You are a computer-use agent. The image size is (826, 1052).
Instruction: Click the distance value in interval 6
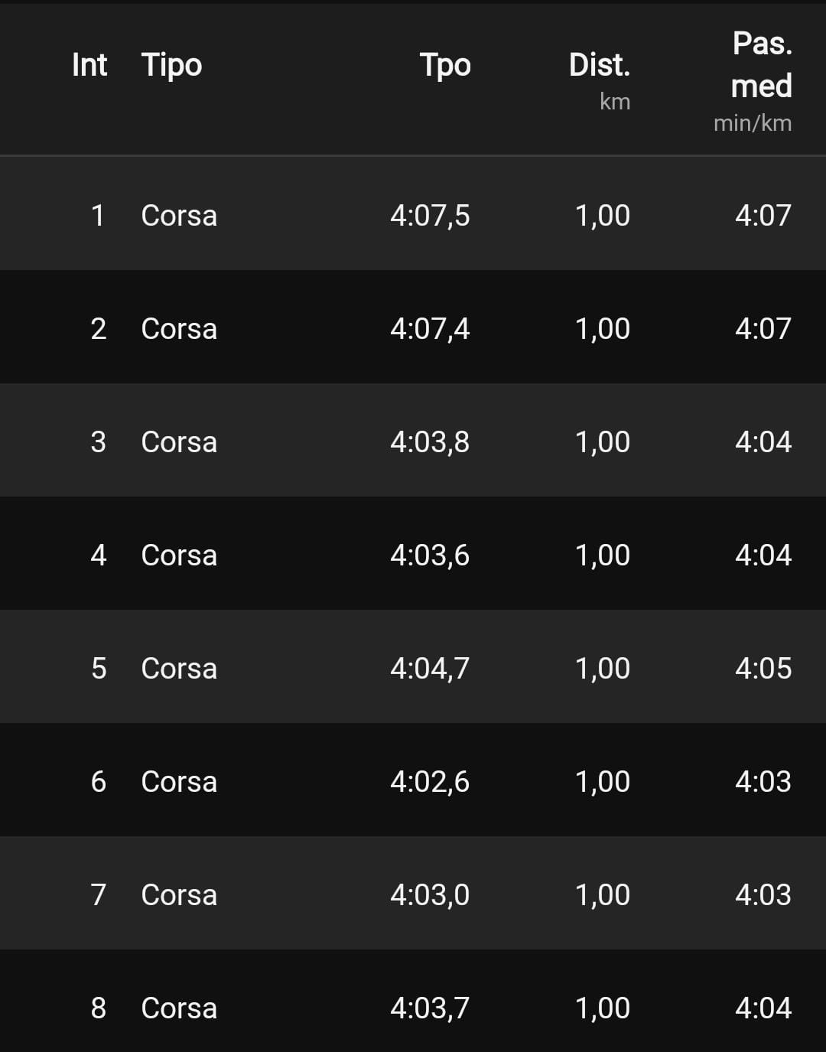coord(603,782)
